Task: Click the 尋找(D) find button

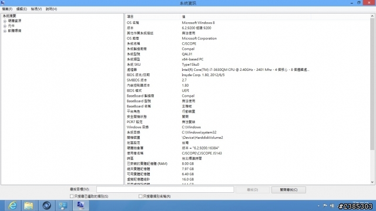Action: click(x=253, y=190)
